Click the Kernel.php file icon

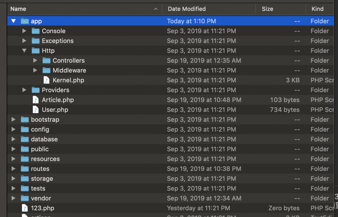47,80
